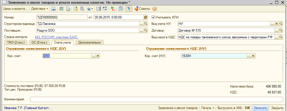Viewport: 287px width, 111px height.
Task: Click the document structure list icon
Action: coord(99,9)
